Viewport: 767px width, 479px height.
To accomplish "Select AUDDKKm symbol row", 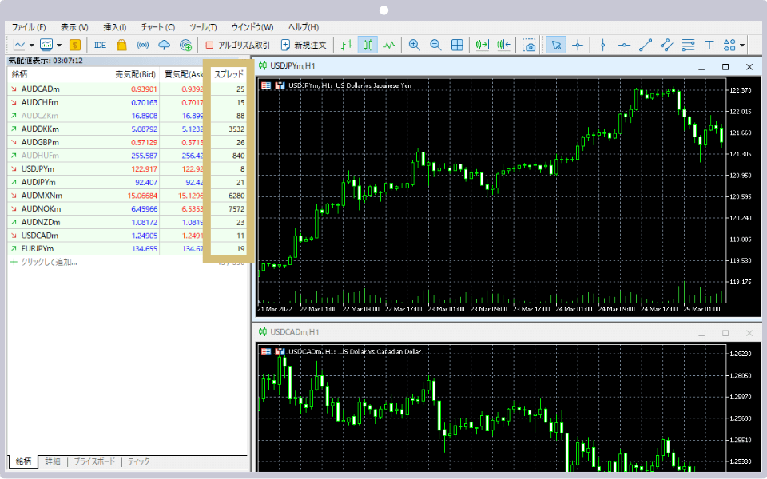I will [x=127, y=129].
